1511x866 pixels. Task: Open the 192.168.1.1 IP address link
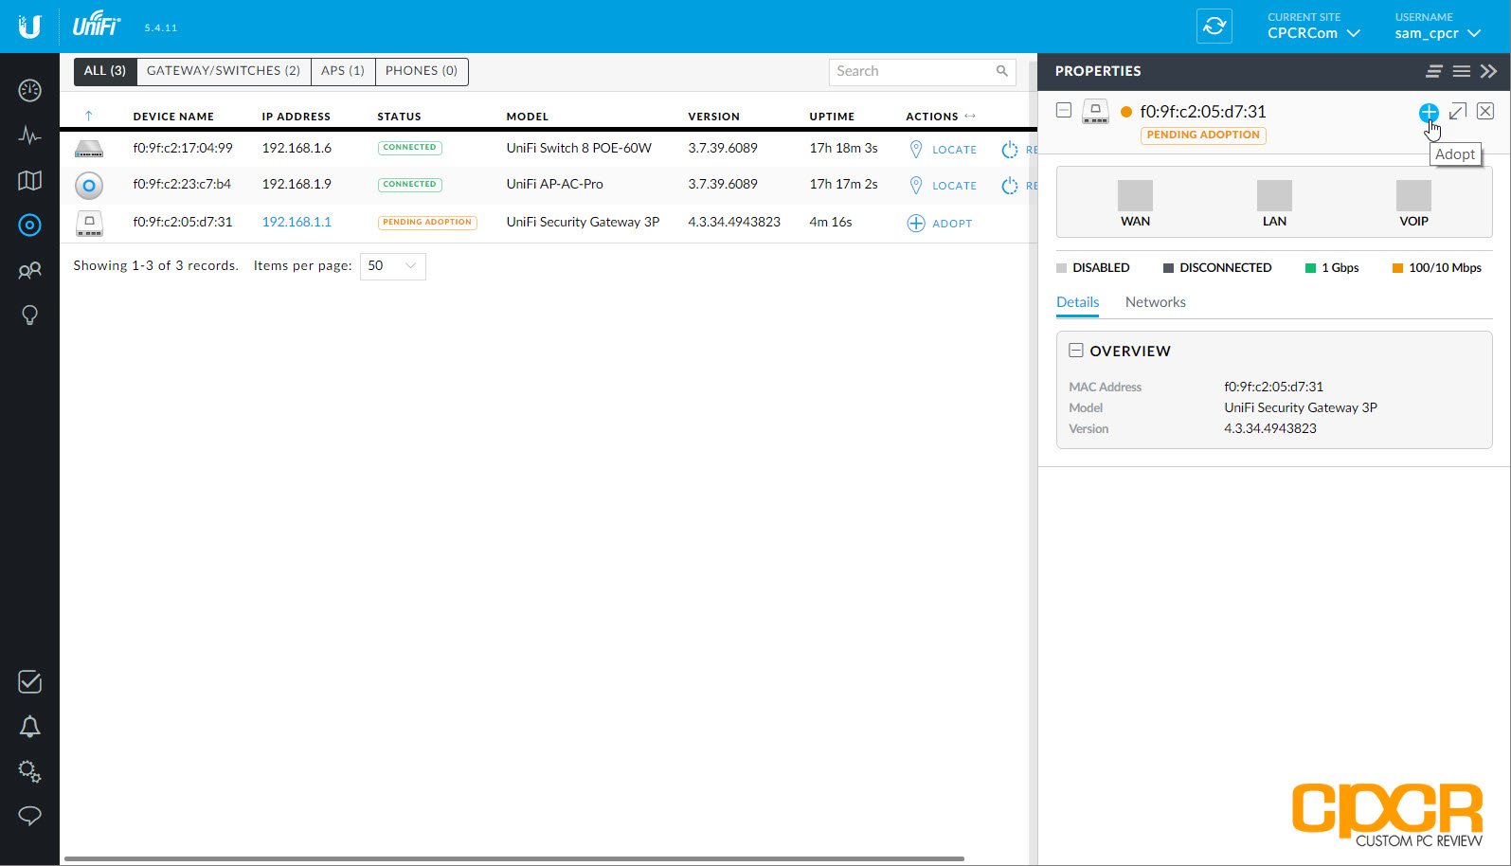pos(297,222)
